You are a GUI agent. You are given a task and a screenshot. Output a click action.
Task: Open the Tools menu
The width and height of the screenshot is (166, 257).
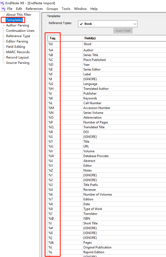coord(66,9)
